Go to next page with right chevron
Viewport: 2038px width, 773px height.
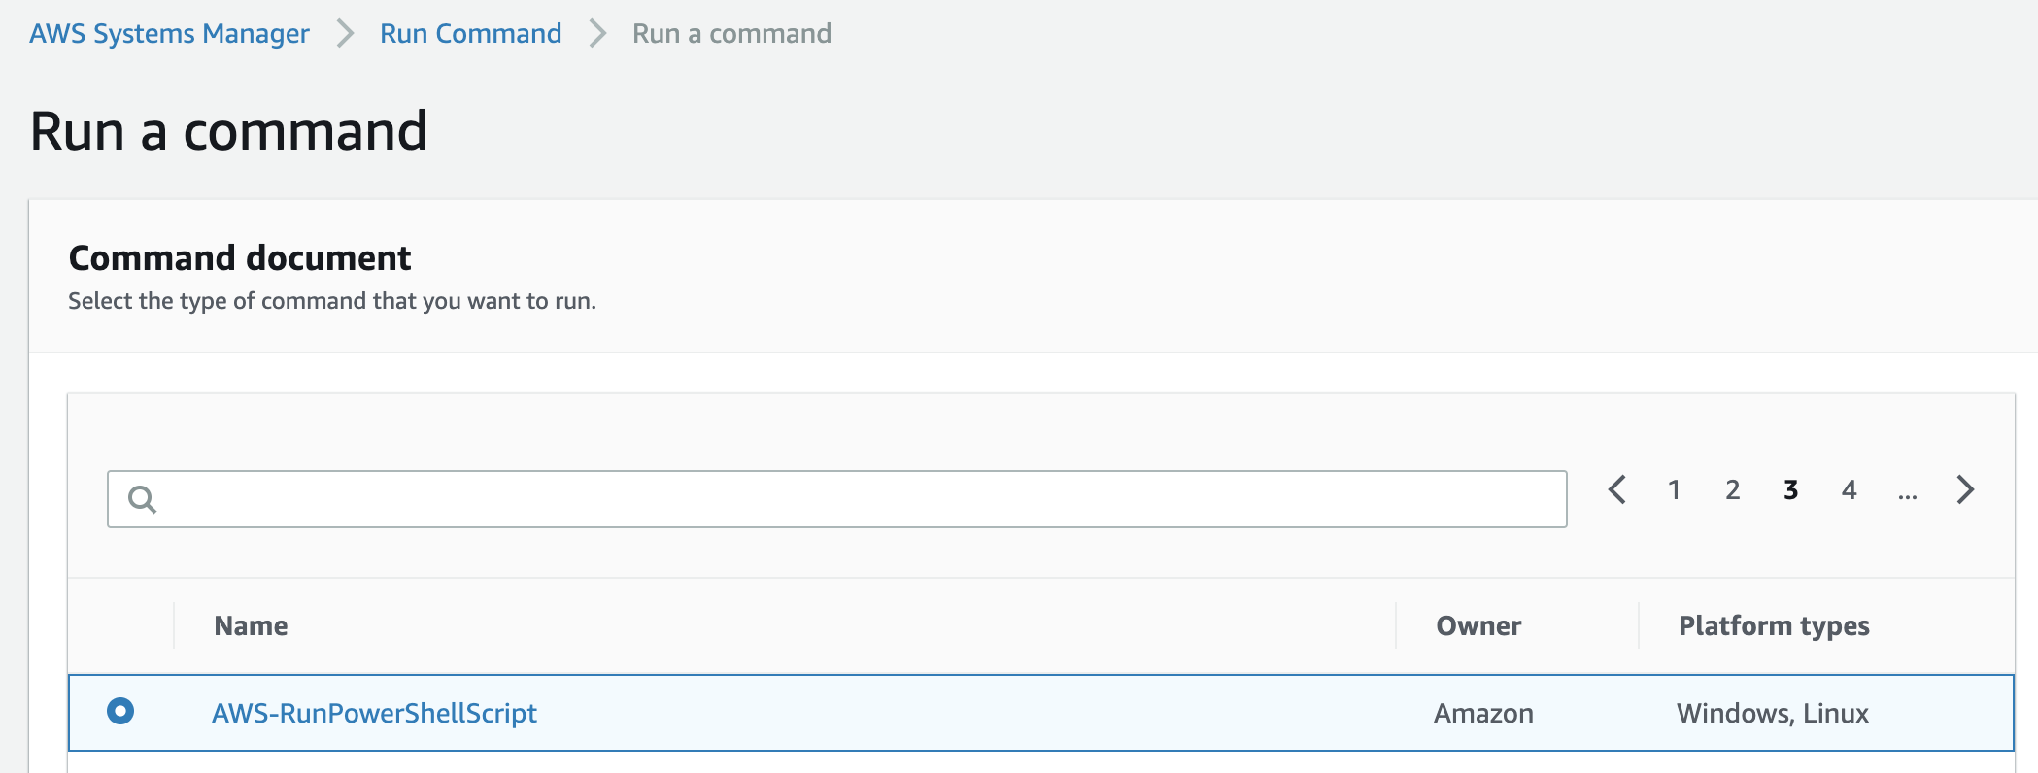pyautogui.click(x=1965, y=489)
